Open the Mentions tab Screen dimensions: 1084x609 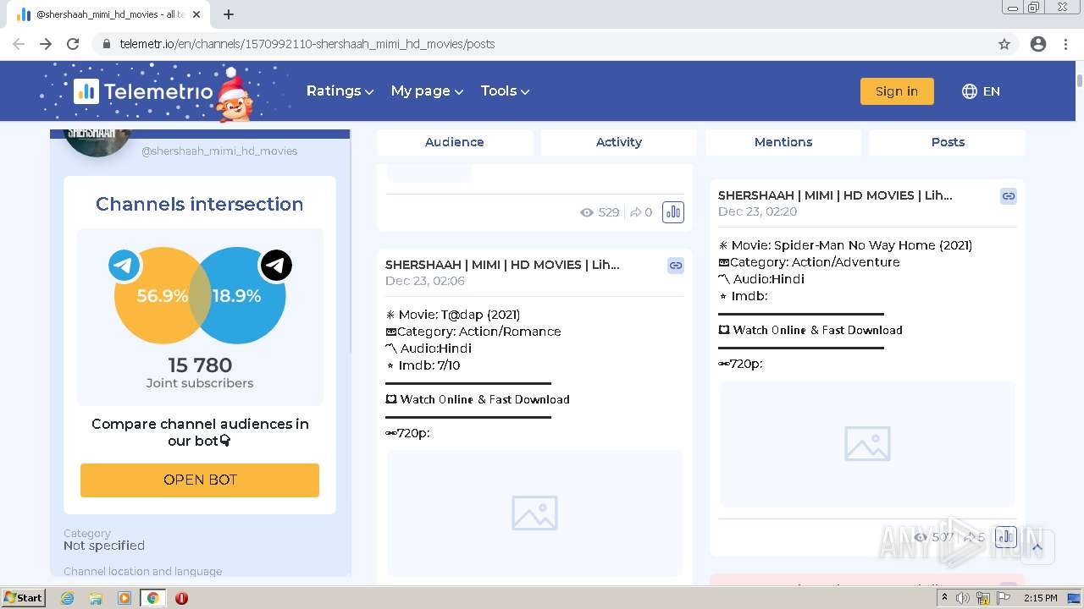tap(783, 142)
